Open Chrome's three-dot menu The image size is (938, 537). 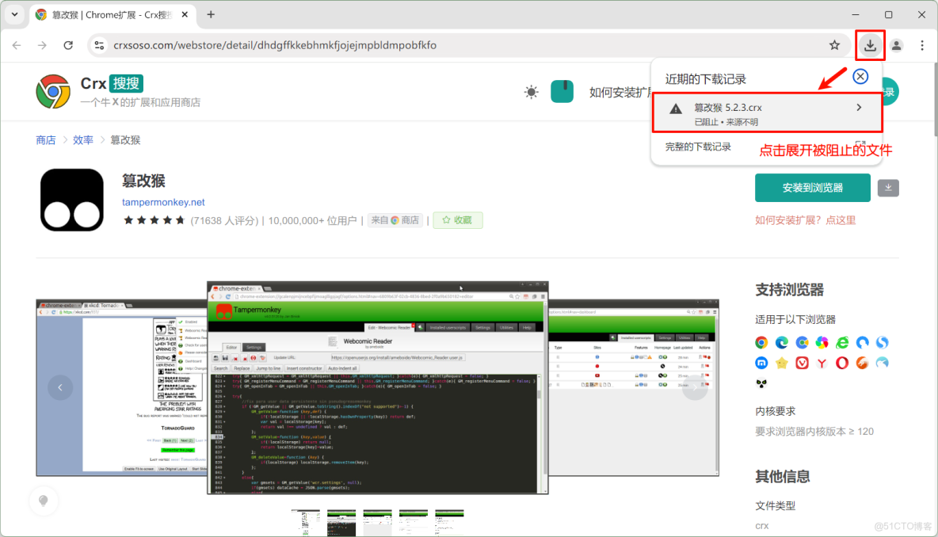pos(921,45)
